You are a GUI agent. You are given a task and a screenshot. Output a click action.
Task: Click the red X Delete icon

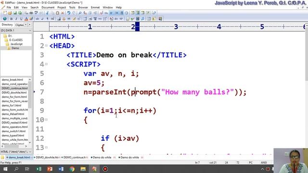(63, 13)
